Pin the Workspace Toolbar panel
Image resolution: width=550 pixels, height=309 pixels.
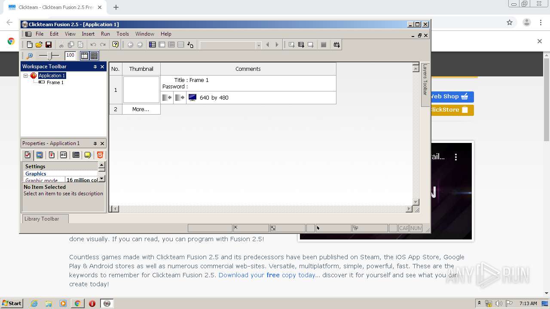pyautogui.click(x=95, y=67)
